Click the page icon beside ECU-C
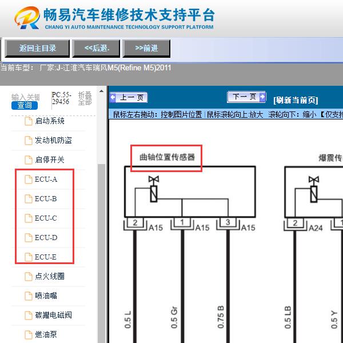Screen dimensions: 343x343 pos(29,218)
